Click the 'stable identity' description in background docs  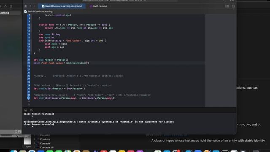[208, 141]
